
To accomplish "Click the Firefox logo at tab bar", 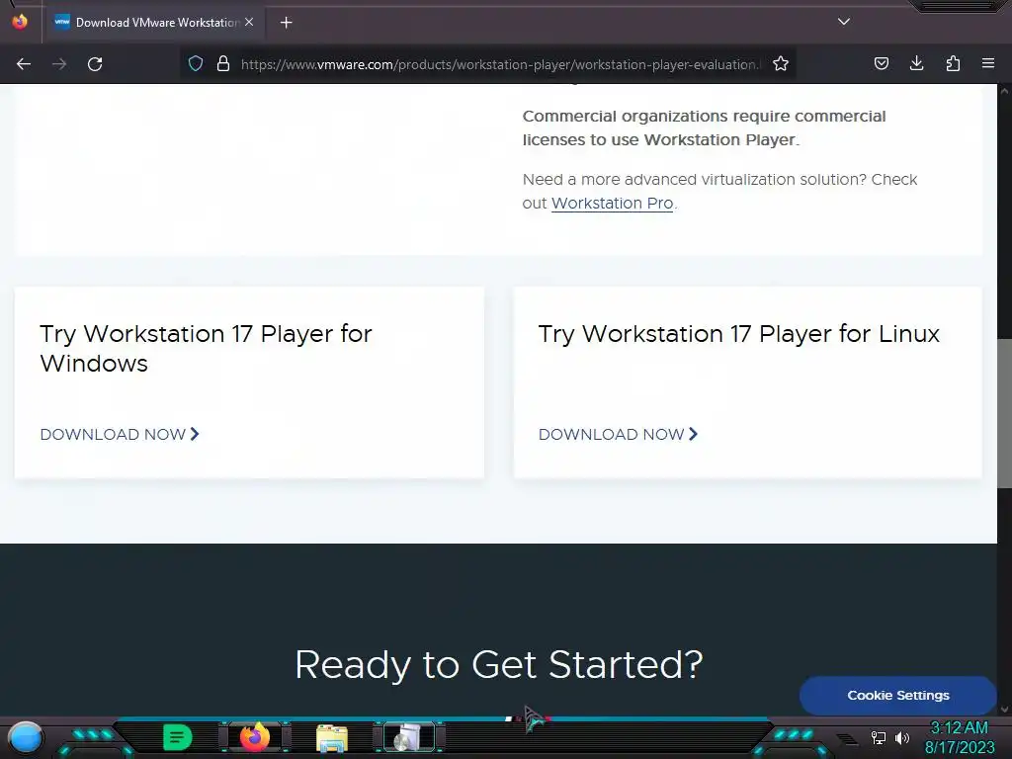I will 20,22.
